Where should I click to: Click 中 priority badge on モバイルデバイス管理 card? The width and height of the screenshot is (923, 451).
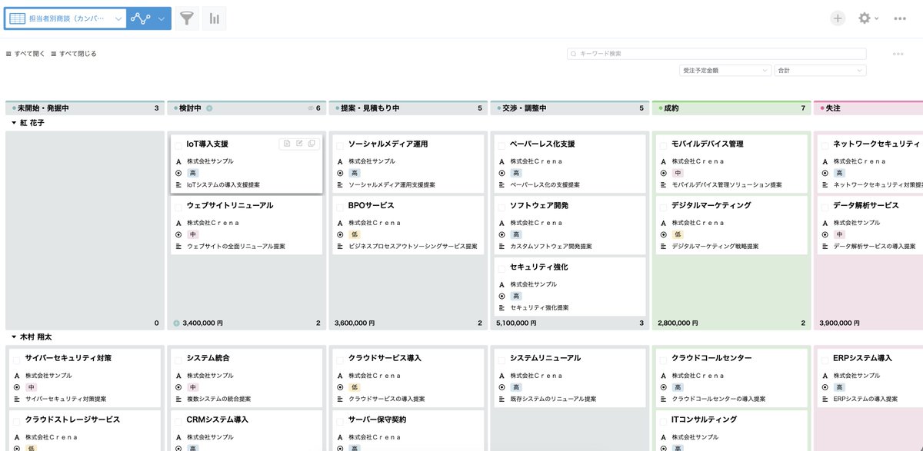[x=678, y=173]
